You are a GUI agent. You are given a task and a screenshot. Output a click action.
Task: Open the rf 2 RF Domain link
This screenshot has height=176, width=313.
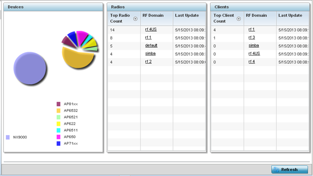(148, 61)
